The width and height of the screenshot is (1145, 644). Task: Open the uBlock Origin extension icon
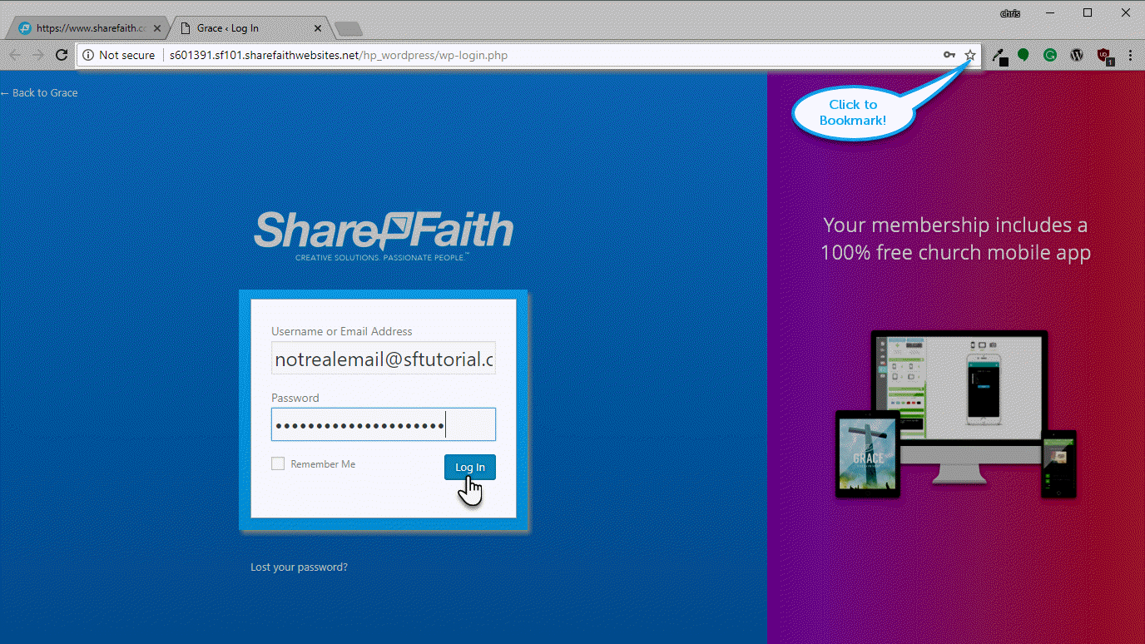(x=1104, y=56)
